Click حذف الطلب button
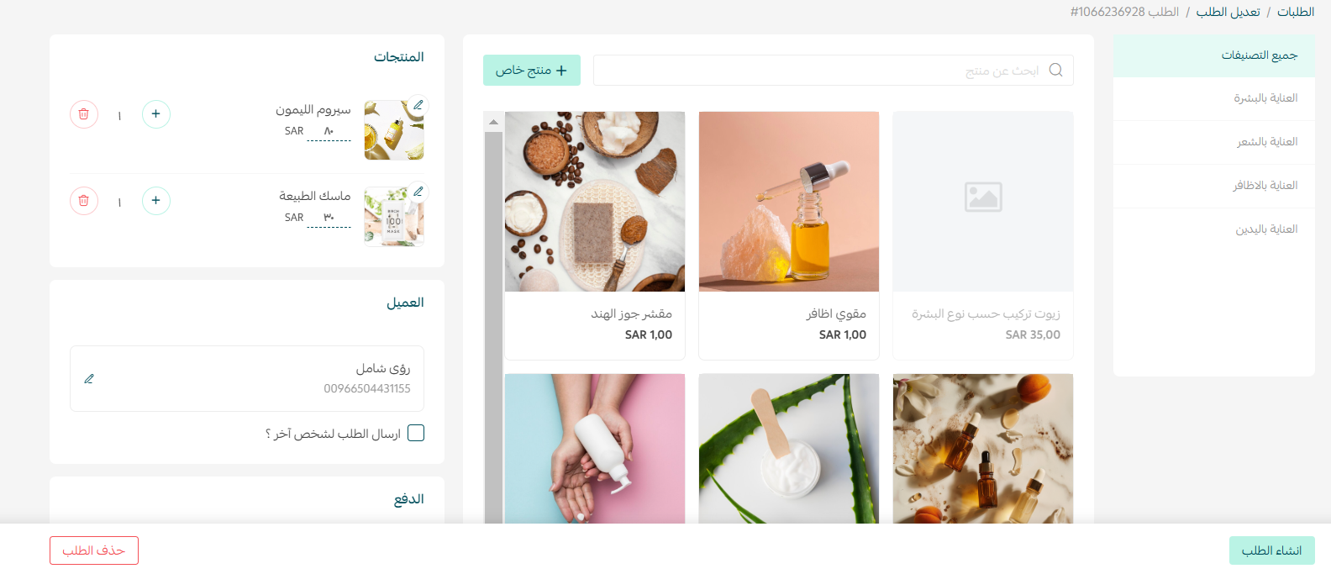 click(94, 550)
